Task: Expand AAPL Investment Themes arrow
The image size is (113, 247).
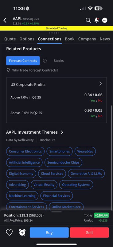Action: [62, 132]
